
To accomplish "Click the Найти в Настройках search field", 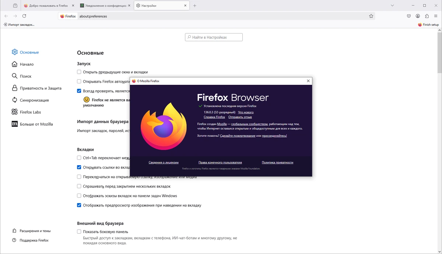I will click(x=214, y=37).
